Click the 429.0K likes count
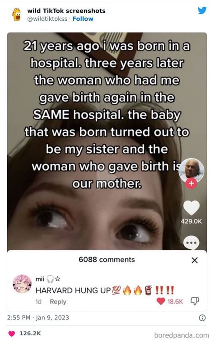Screen dimensions: 214x342 (191, 221)
